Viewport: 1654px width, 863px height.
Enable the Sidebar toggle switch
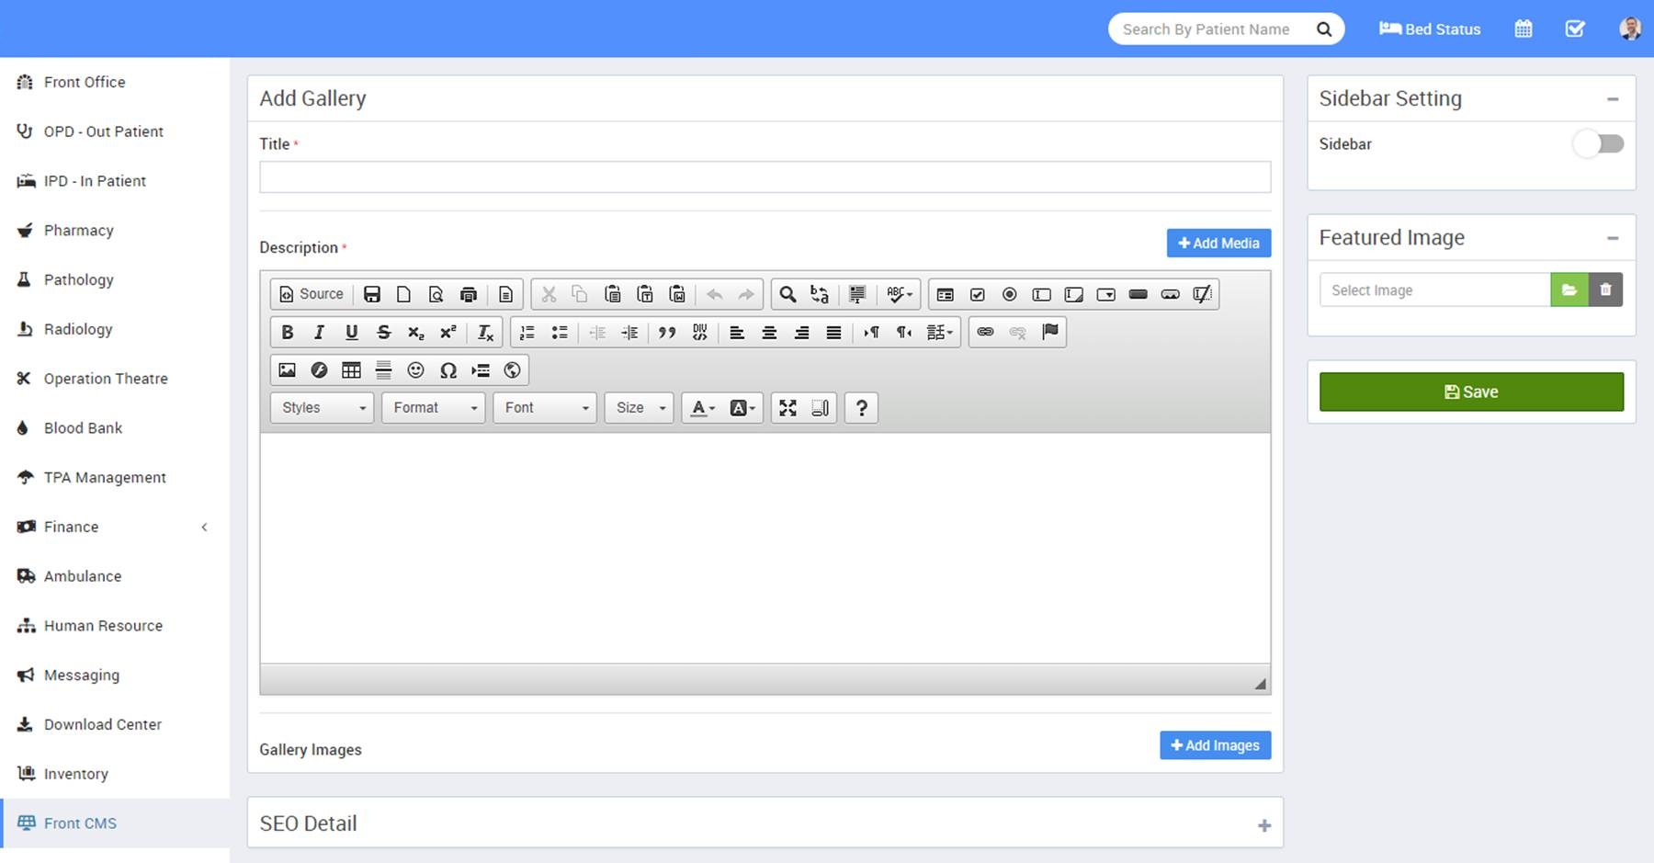coord(1598,144)
